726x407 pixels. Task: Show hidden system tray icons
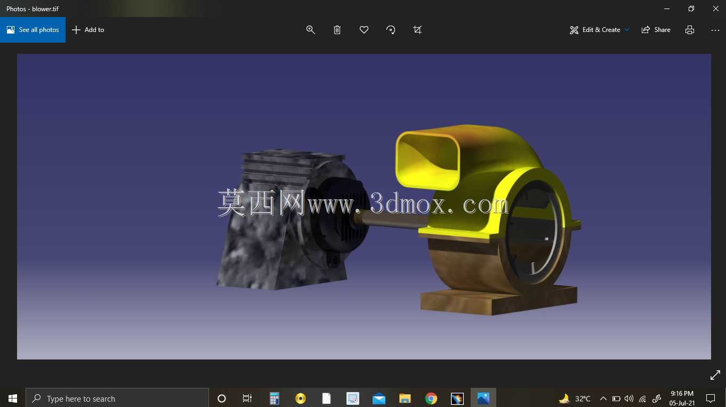tap(603, 398)
